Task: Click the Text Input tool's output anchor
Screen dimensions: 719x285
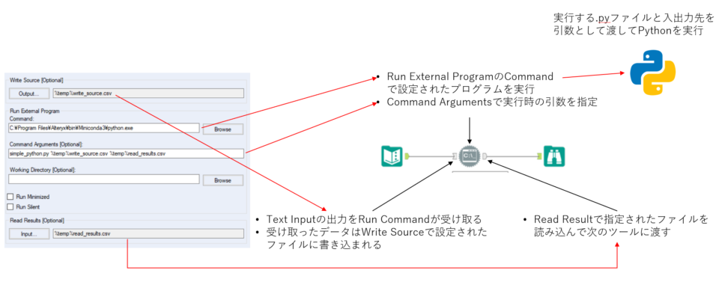Action: tap(406, 156)
